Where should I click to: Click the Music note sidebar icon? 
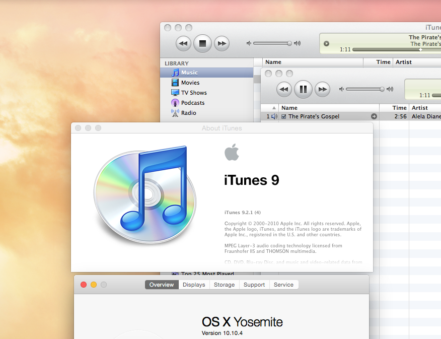pyautogui.click(x=175, y=73)
